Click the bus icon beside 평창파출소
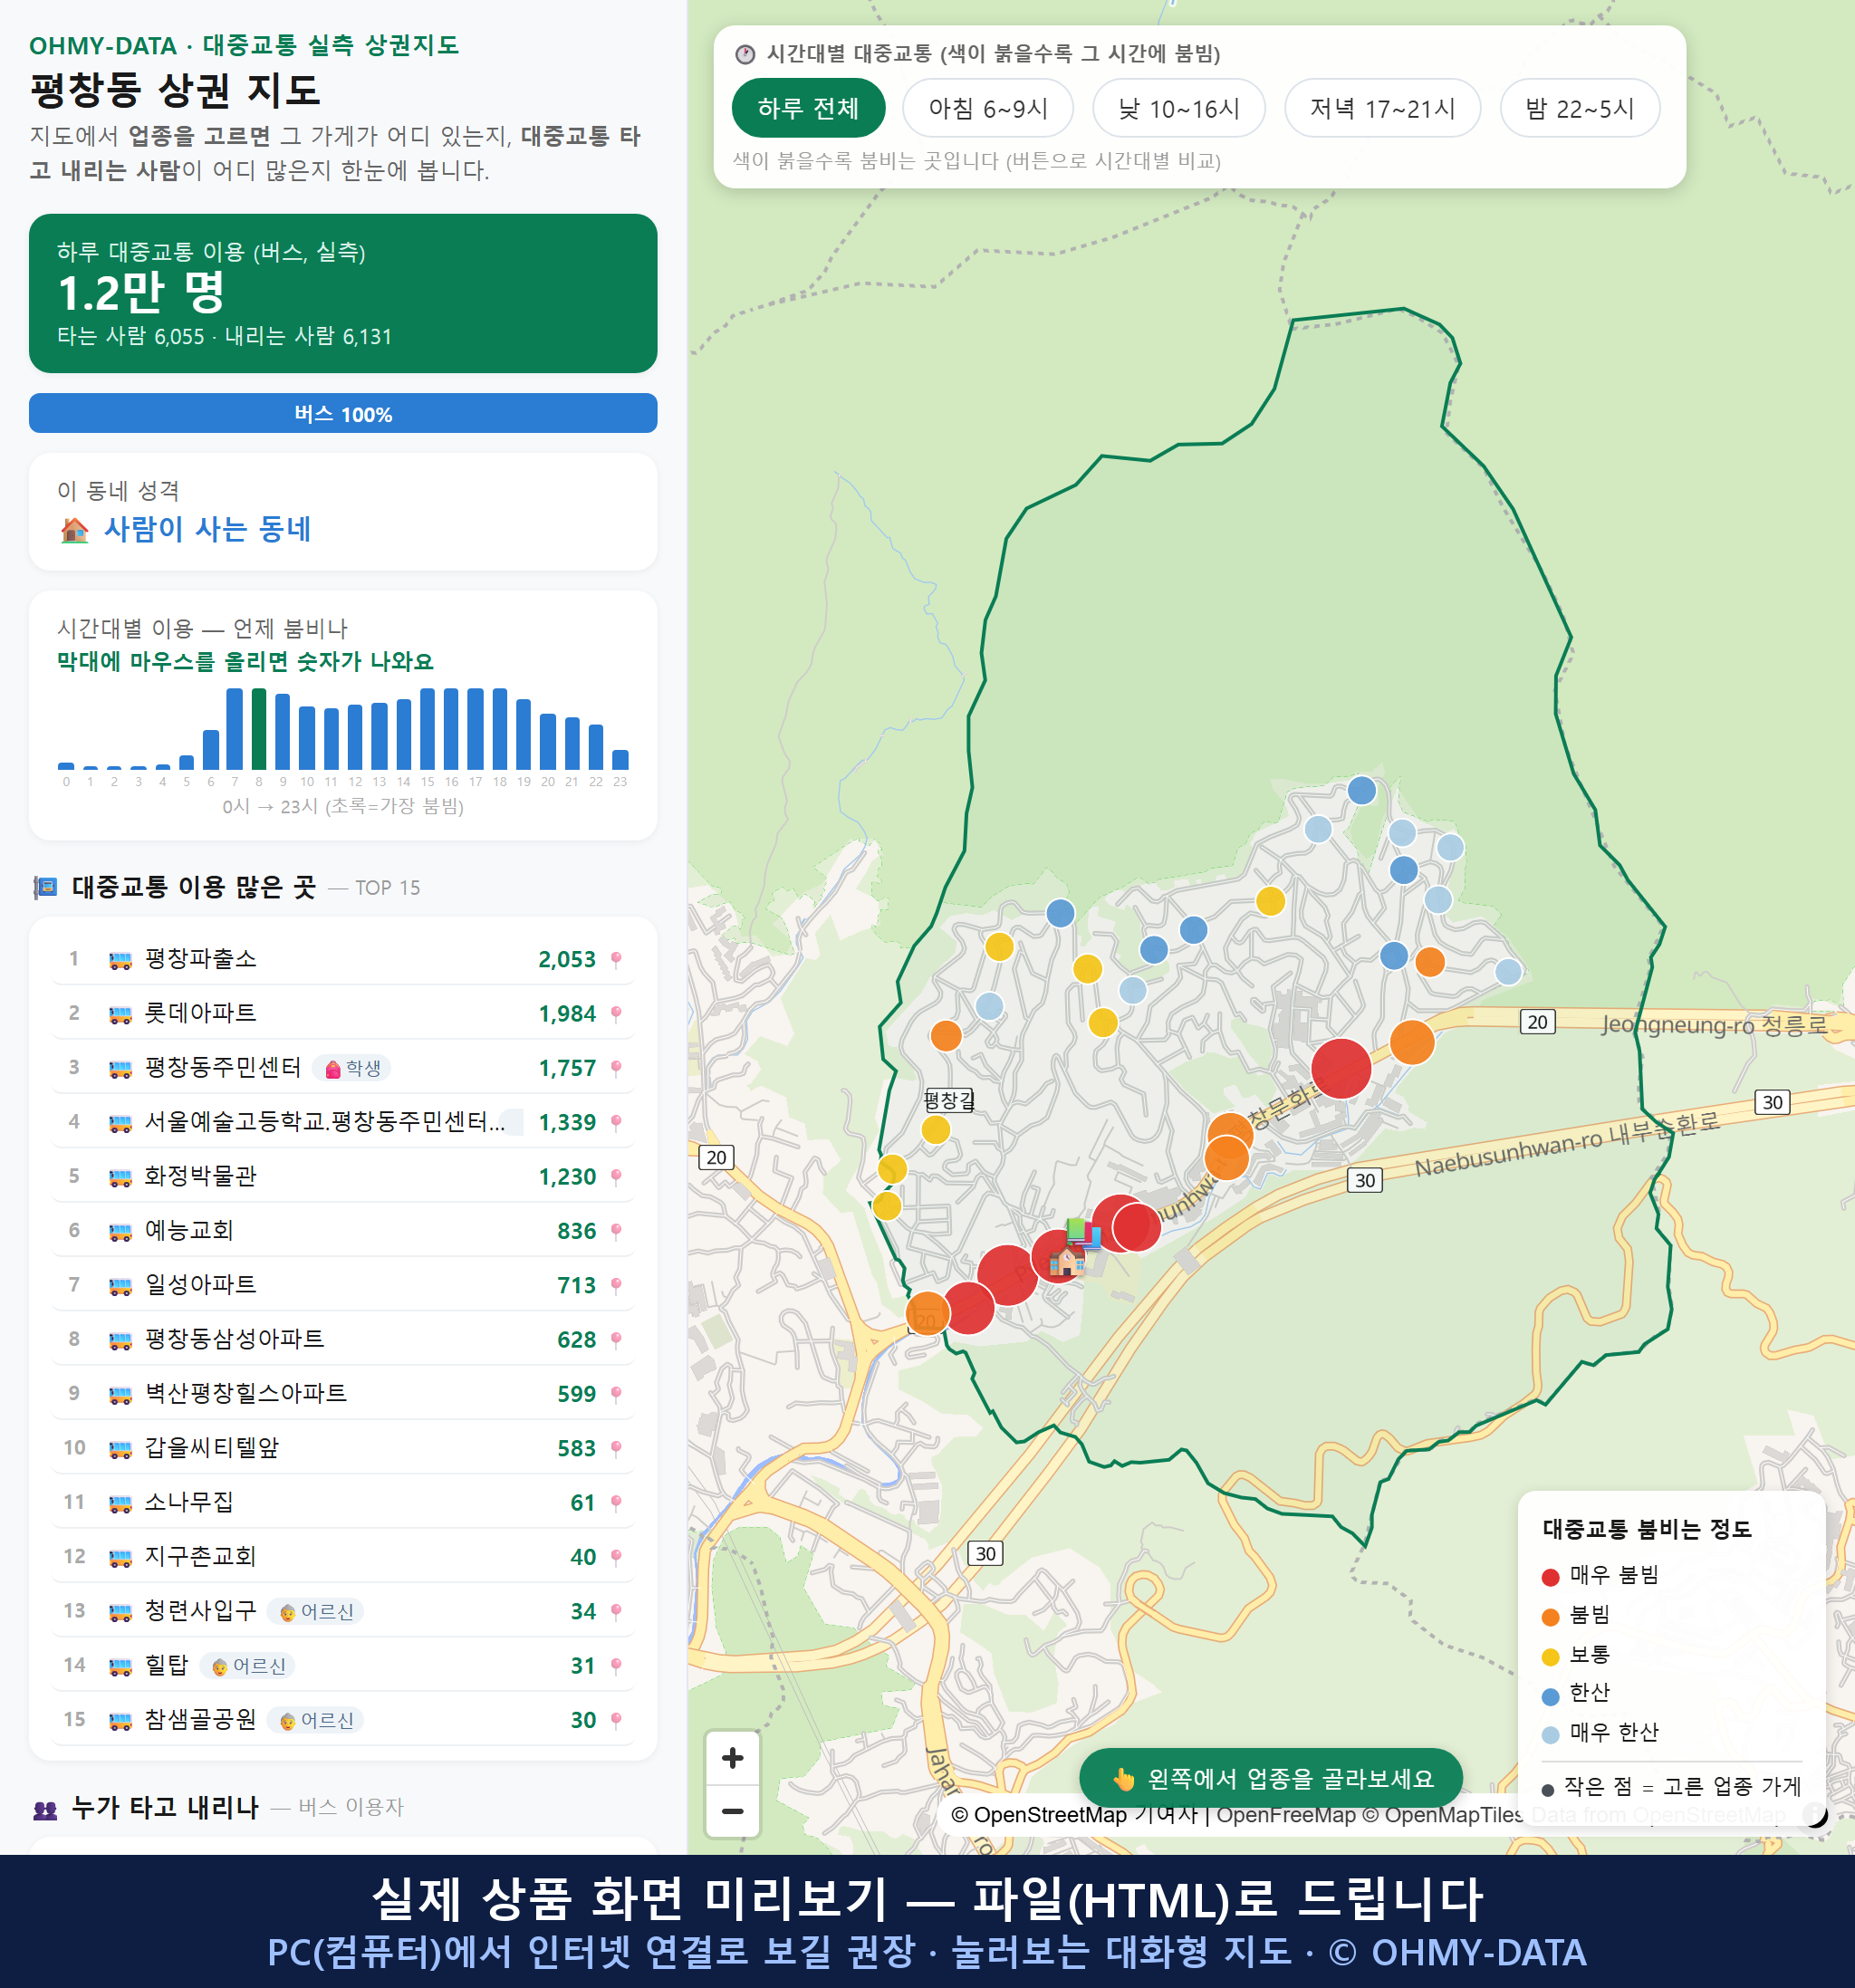Viewport: 1855px width, 1988px height. tap(120, 960)
